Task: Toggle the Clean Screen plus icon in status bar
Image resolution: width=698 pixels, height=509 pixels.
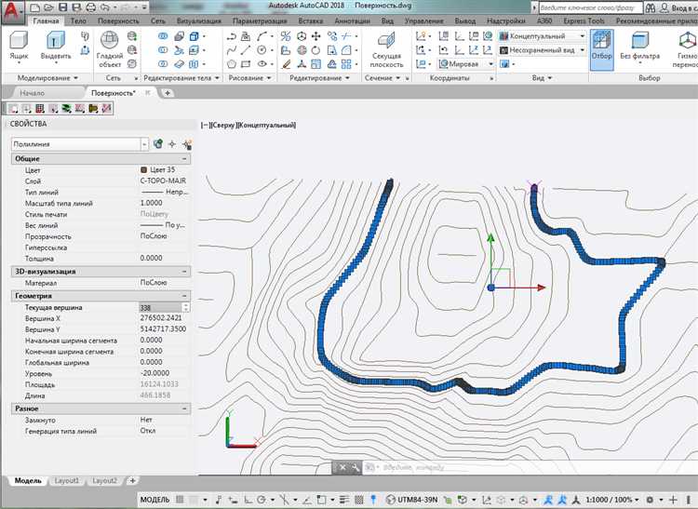Action: (x=673, y=500)
